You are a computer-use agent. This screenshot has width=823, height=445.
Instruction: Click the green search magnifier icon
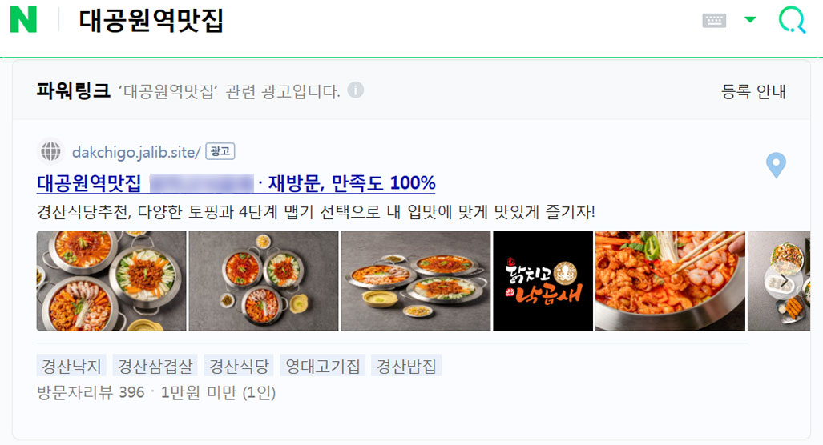tap(792, 20)
